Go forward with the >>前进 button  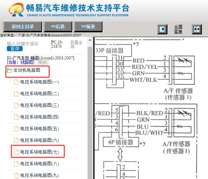88,27
